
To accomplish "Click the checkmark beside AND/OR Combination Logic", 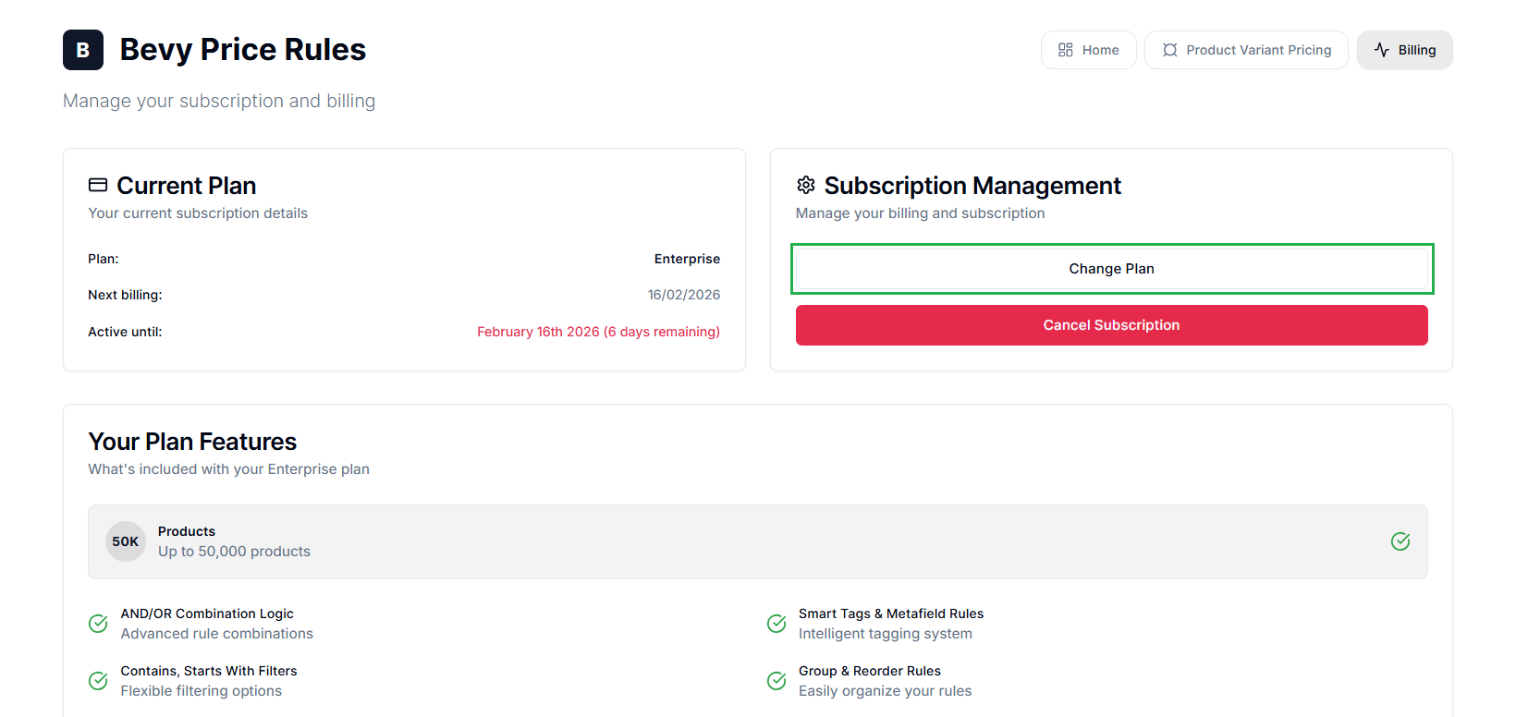I will pyautogui.click(x=98, y=624).
